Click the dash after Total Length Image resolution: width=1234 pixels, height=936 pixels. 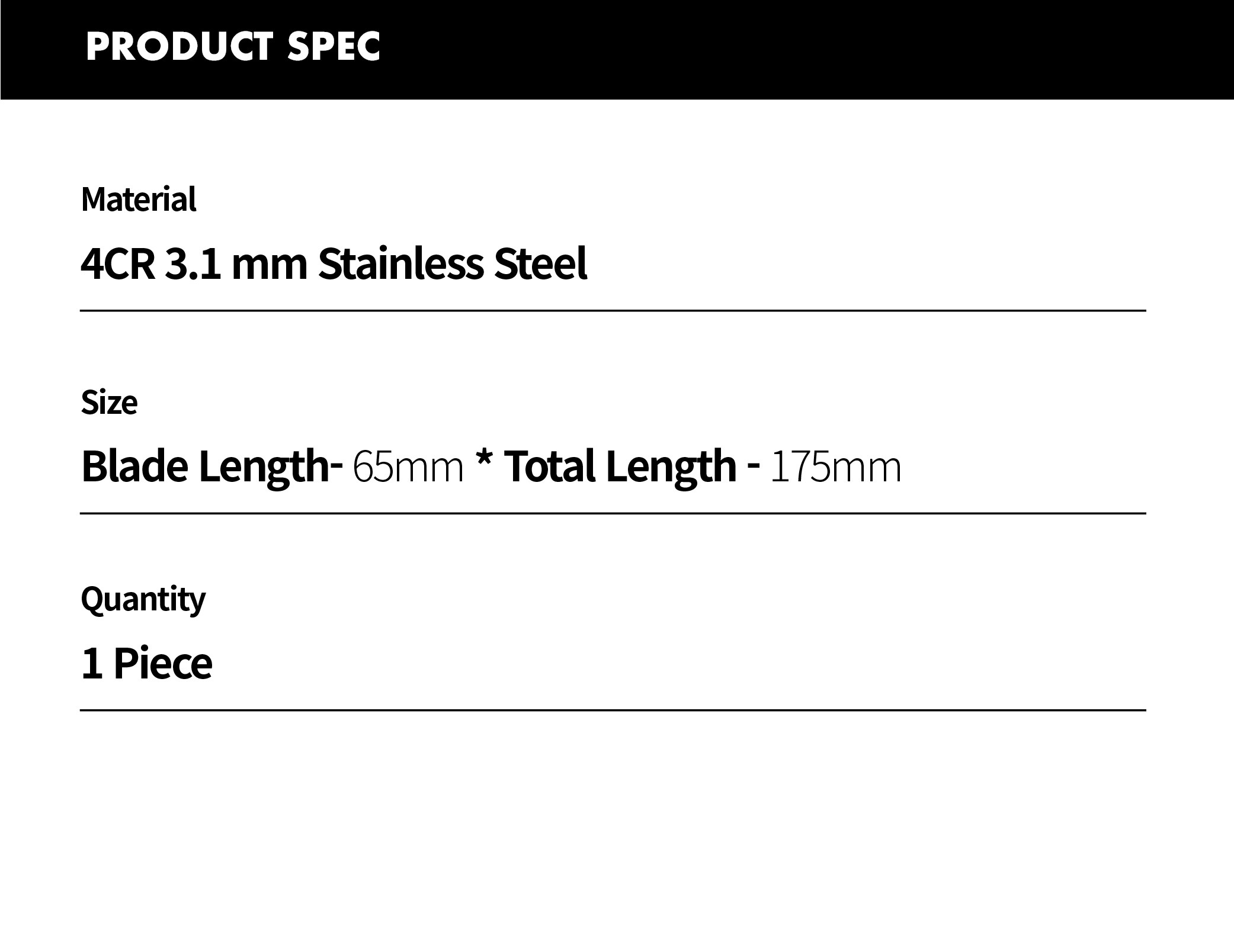754,467
